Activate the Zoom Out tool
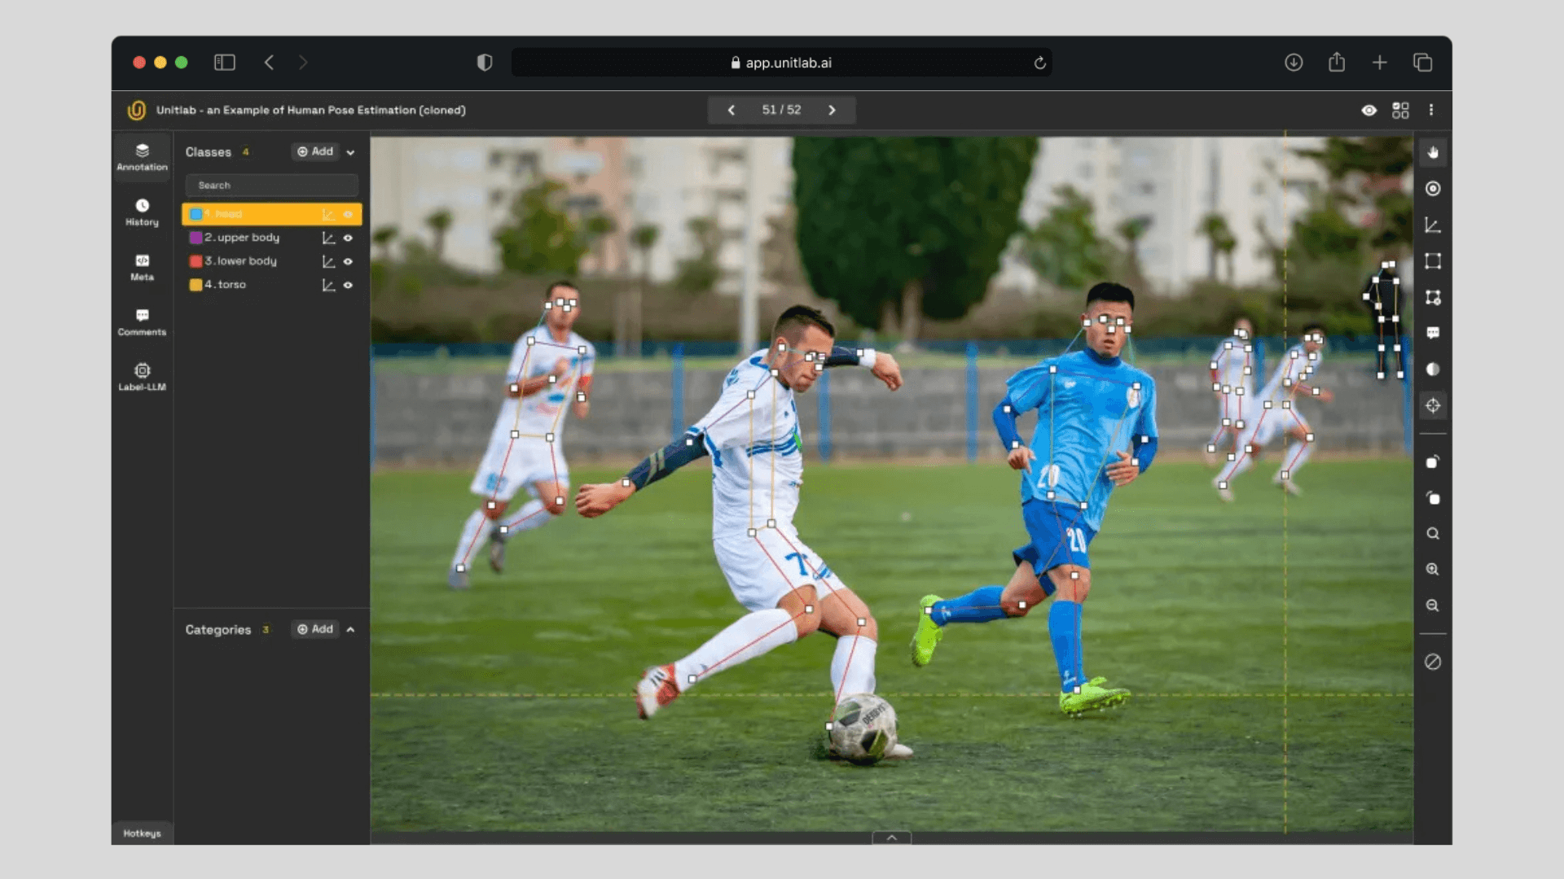This screenshot has width=1564, height=879. tap(1433, 605)
